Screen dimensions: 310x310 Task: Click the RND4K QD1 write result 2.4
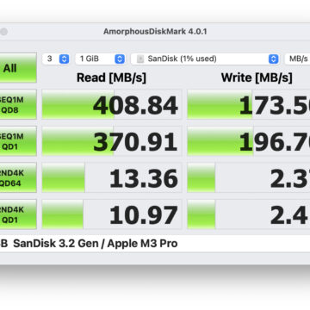249,214
